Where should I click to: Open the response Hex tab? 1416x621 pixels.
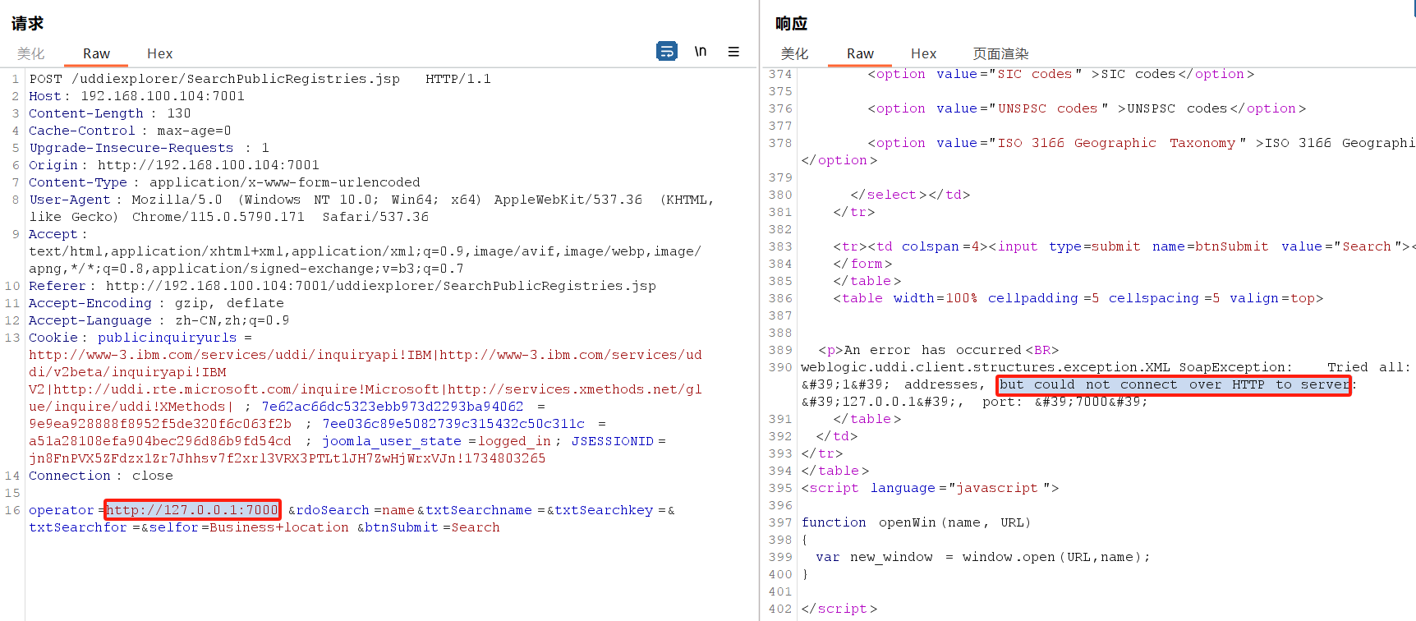pos(923,53)
